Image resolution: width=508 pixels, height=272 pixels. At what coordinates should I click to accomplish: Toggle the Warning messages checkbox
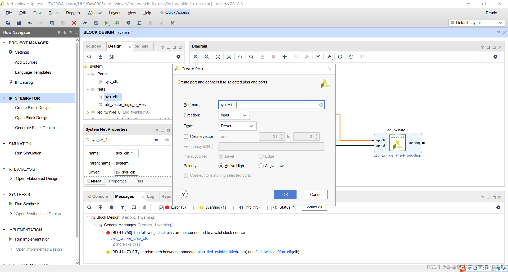tap(196, 208)
